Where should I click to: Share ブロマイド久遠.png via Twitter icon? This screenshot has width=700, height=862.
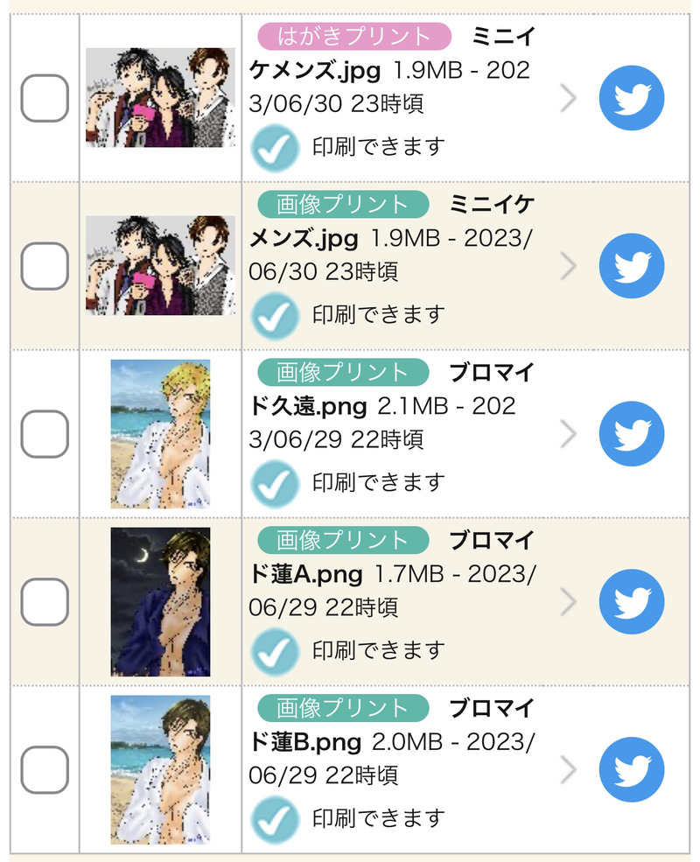(x=632, y=434)
